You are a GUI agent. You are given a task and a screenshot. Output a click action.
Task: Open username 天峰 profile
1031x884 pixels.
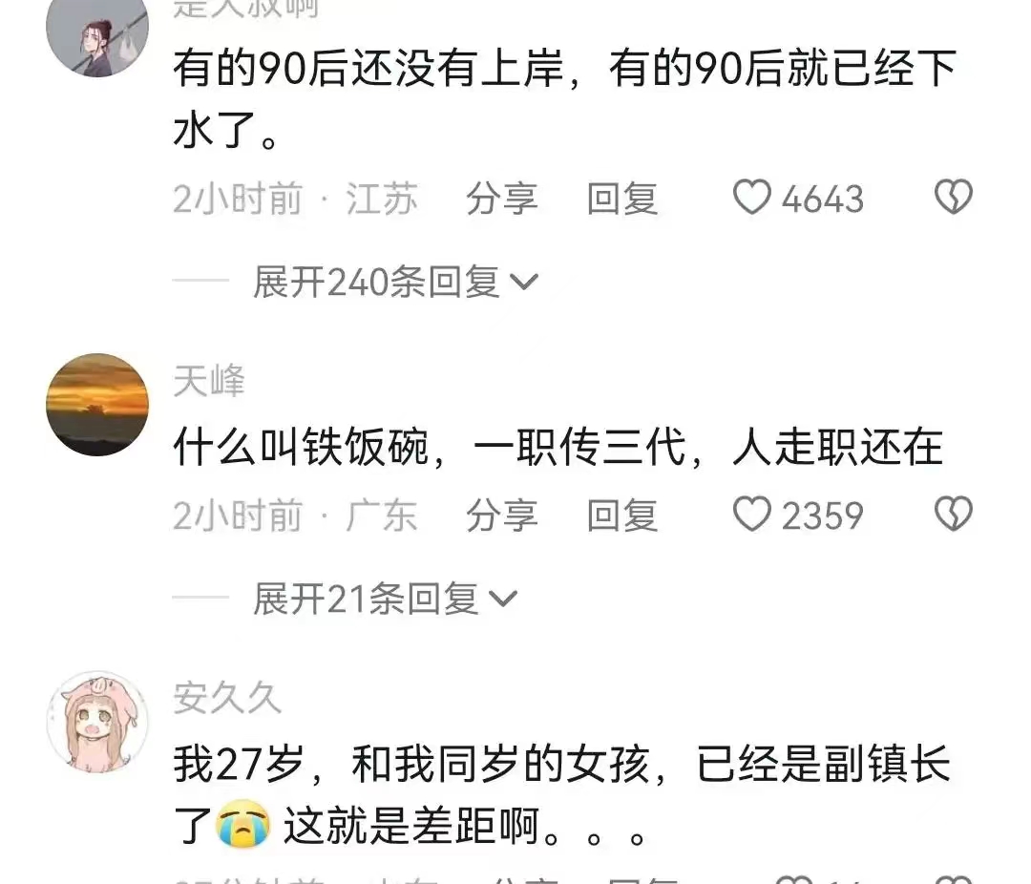(209, 381)
